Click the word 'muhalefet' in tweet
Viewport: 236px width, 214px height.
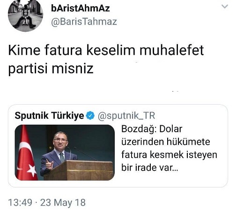171,50
